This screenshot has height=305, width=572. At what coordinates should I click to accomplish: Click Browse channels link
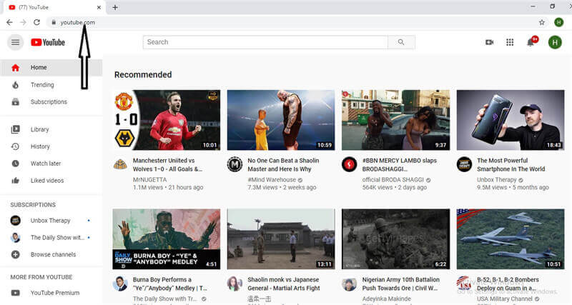52,254
